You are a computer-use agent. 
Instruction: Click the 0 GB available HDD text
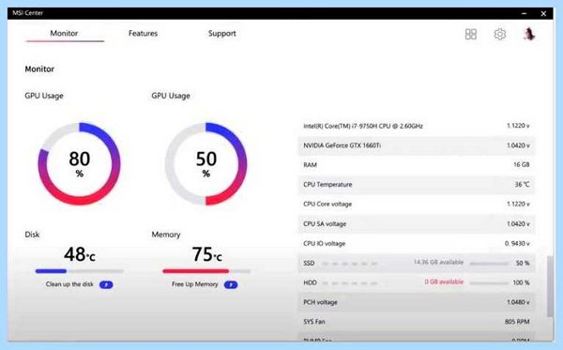tap(444, 282)
